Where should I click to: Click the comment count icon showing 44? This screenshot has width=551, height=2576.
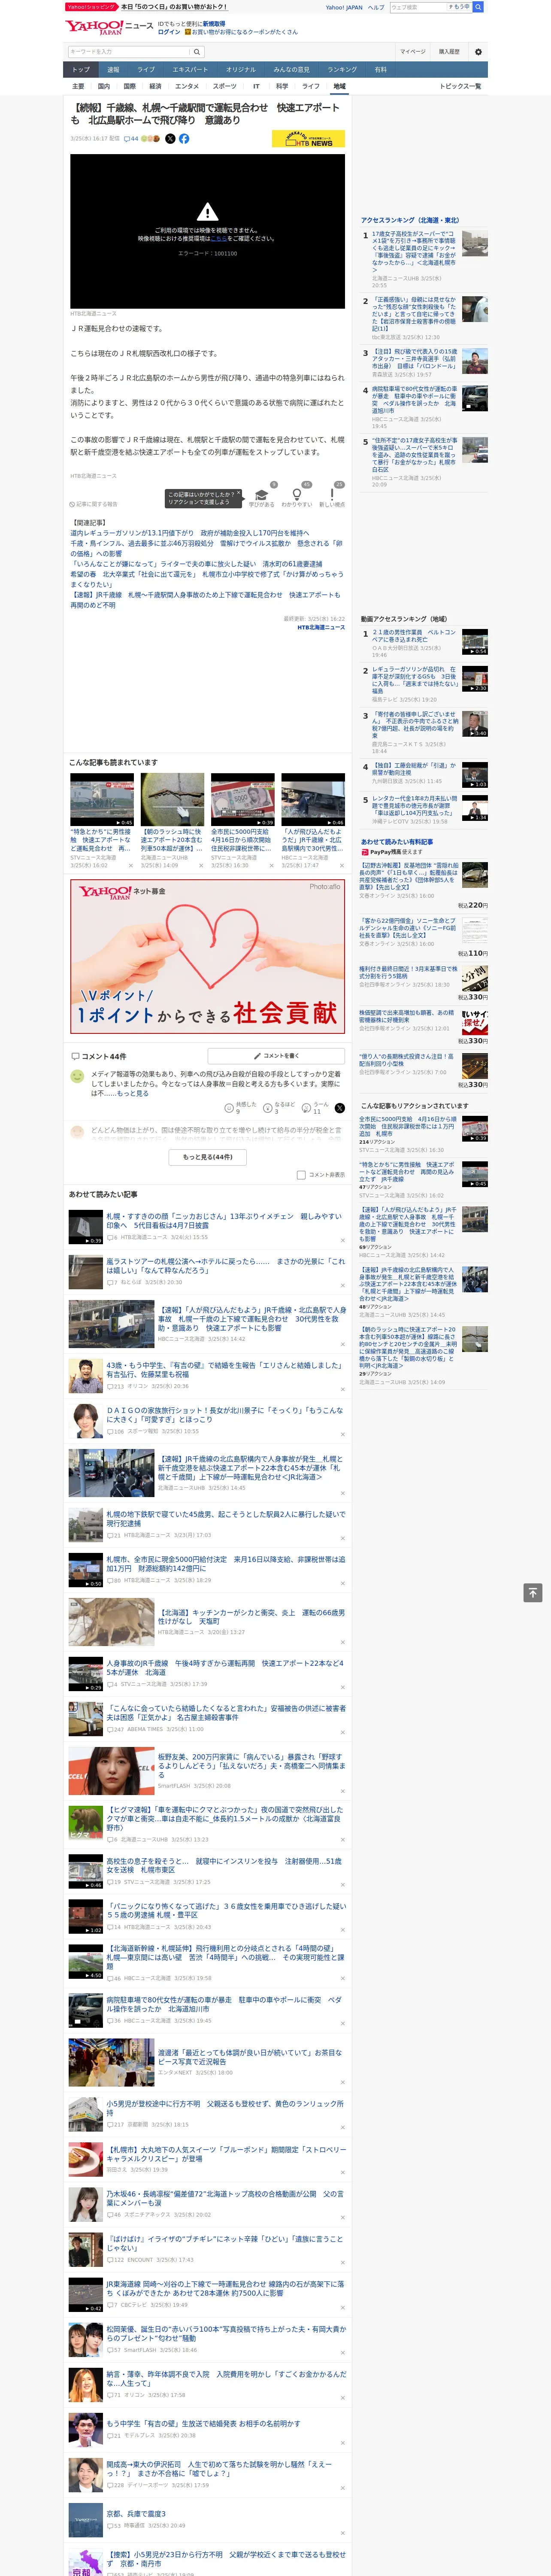click(x=131, y=139)
